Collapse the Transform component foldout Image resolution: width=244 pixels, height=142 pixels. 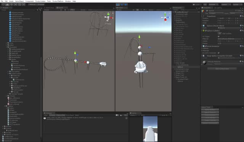point(202,16)
